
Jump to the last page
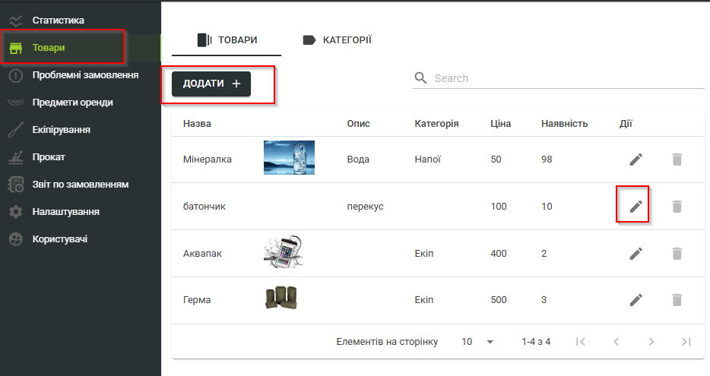pyautogui.click(x=686, y=342)
